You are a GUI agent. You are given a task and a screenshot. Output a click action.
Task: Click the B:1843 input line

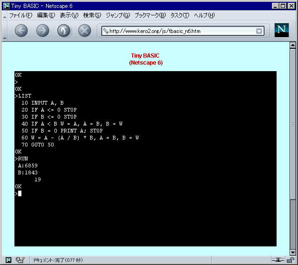click(x=28, y=172)
